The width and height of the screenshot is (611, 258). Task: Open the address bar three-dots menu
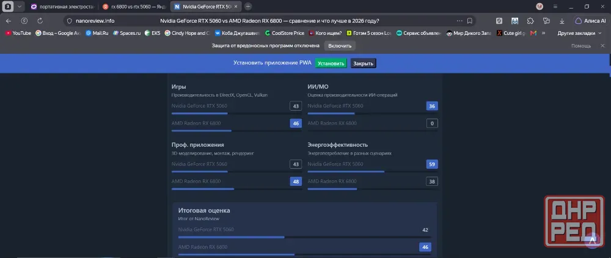[460, 21]
